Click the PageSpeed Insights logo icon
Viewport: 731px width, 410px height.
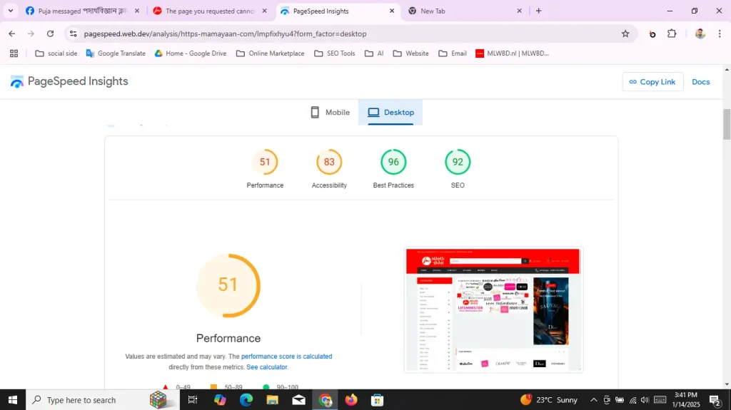pos(17,82)
